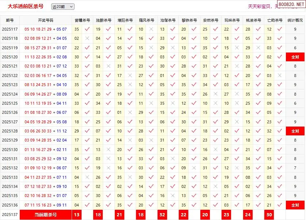Click the red 全对 badge in row 2025120
306x220 pixels.
[295, 57]
